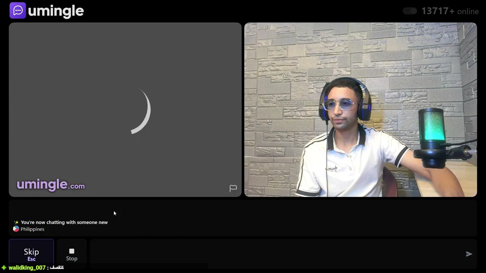Click the sparkles icon beside the chat notice

tap(16, 222)
